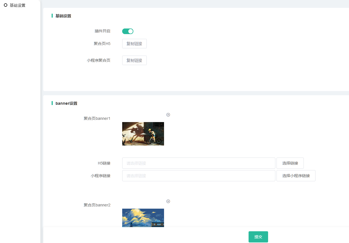Click the 基础设置 section heading in main panel
349x243 pixels.
63,16
